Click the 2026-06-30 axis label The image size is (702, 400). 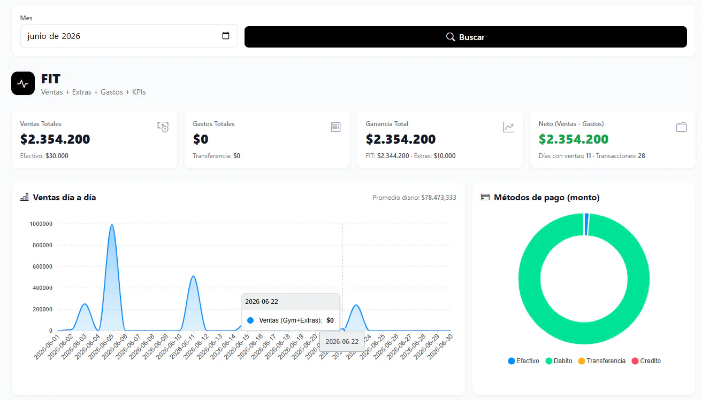coord(440,346)
